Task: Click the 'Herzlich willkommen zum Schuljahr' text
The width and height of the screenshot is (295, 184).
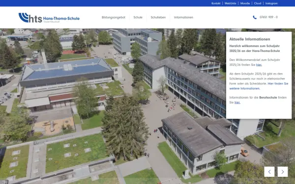Action: pyautogui.click(x=255, y=49)
